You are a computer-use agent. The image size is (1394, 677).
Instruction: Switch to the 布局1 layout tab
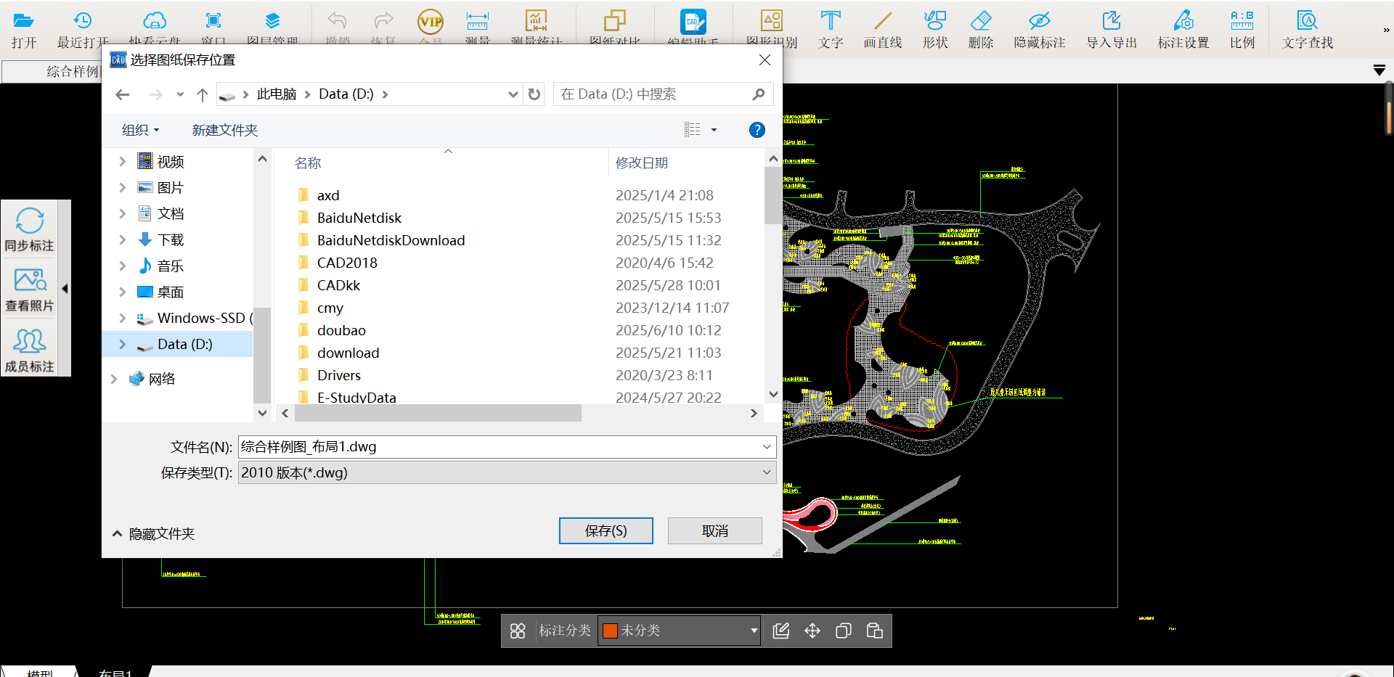point(115,673)
